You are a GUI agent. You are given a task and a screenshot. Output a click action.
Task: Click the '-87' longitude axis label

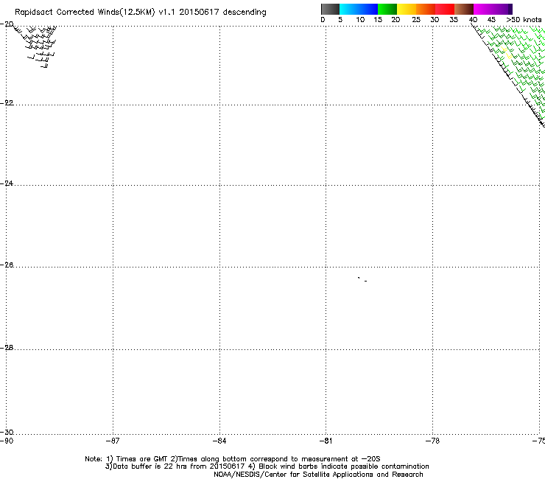113,441
